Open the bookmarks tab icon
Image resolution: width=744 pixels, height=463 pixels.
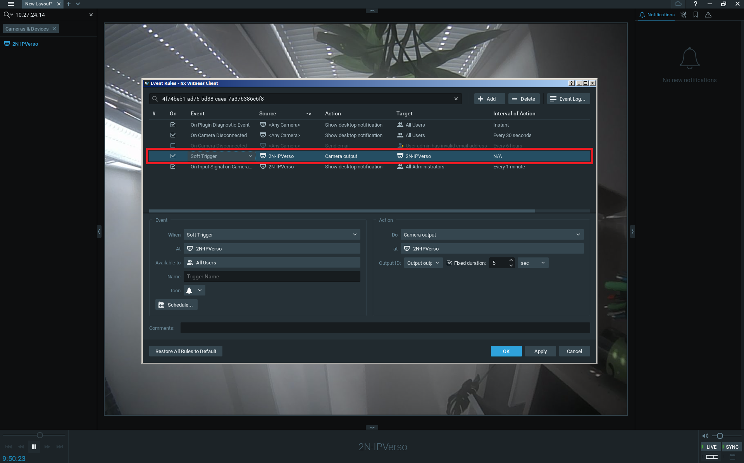696,15
